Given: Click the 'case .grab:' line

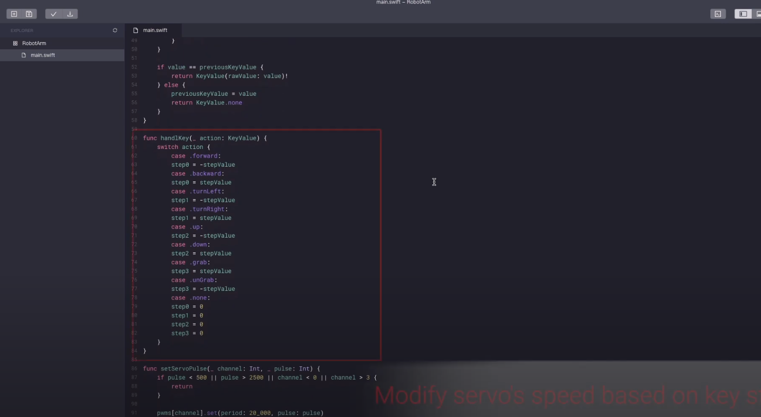Looking at the screenshot, I should [191, 262].
